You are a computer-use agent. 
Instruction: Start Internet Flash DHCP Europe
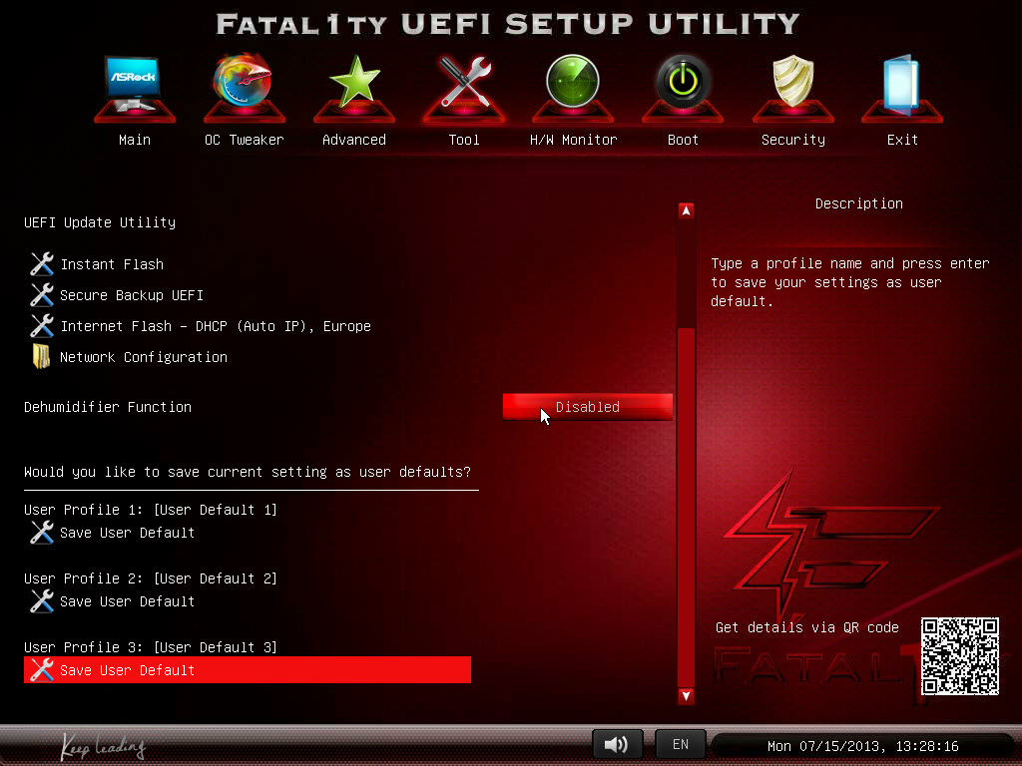coord(216,326)
